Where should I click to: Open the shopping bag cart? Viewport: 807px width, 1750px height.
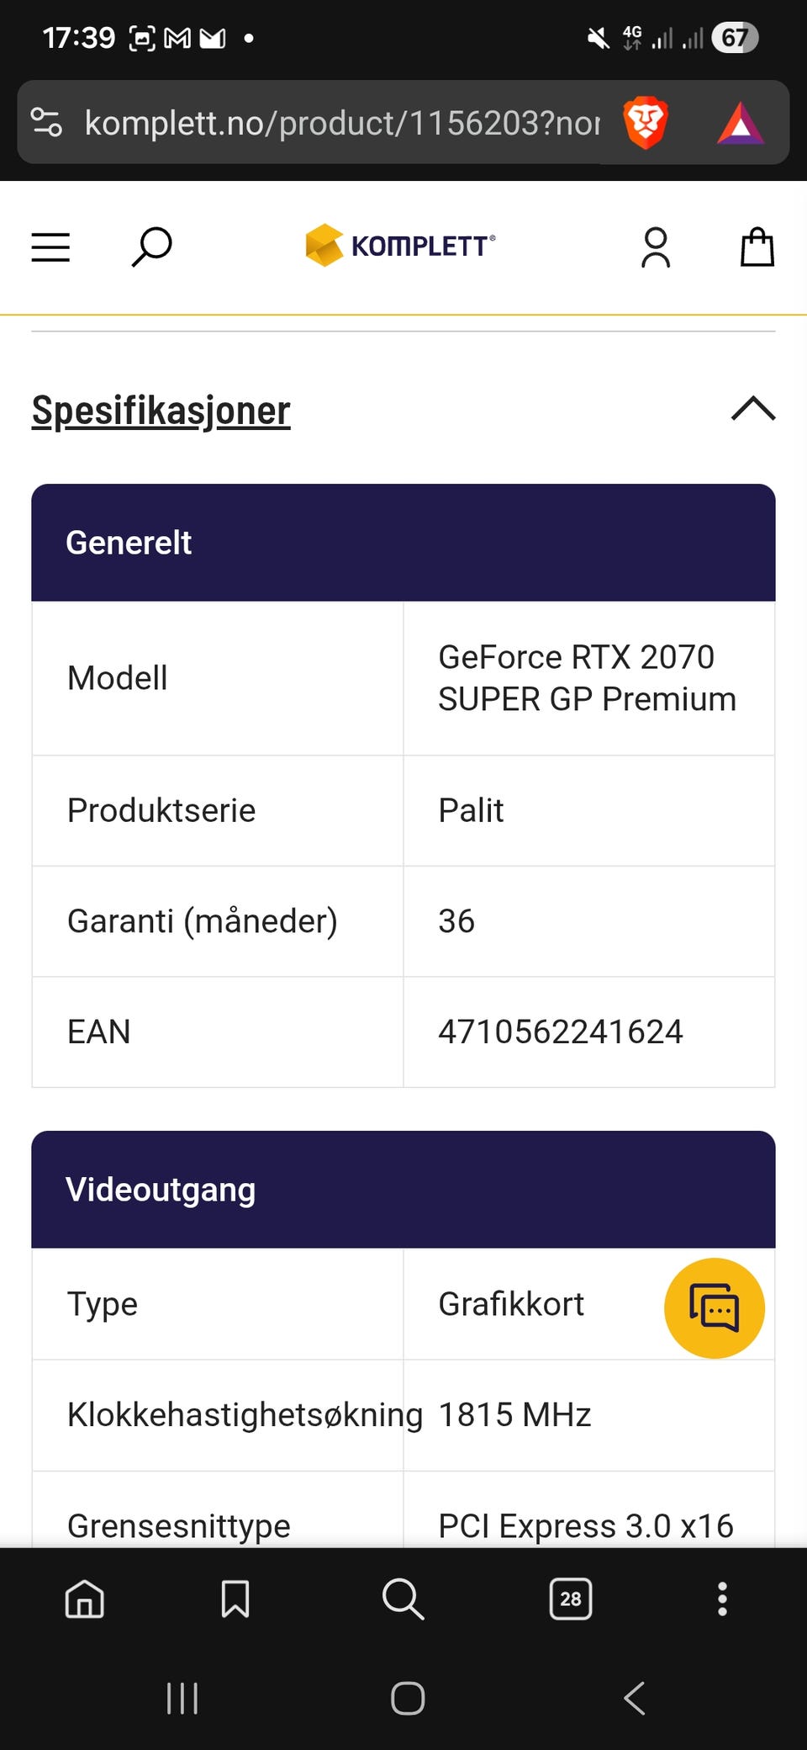(x=757, y=247)
